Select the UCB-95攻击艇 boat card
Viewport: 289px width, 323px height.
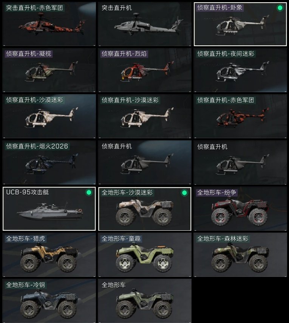tap(49, 209)
